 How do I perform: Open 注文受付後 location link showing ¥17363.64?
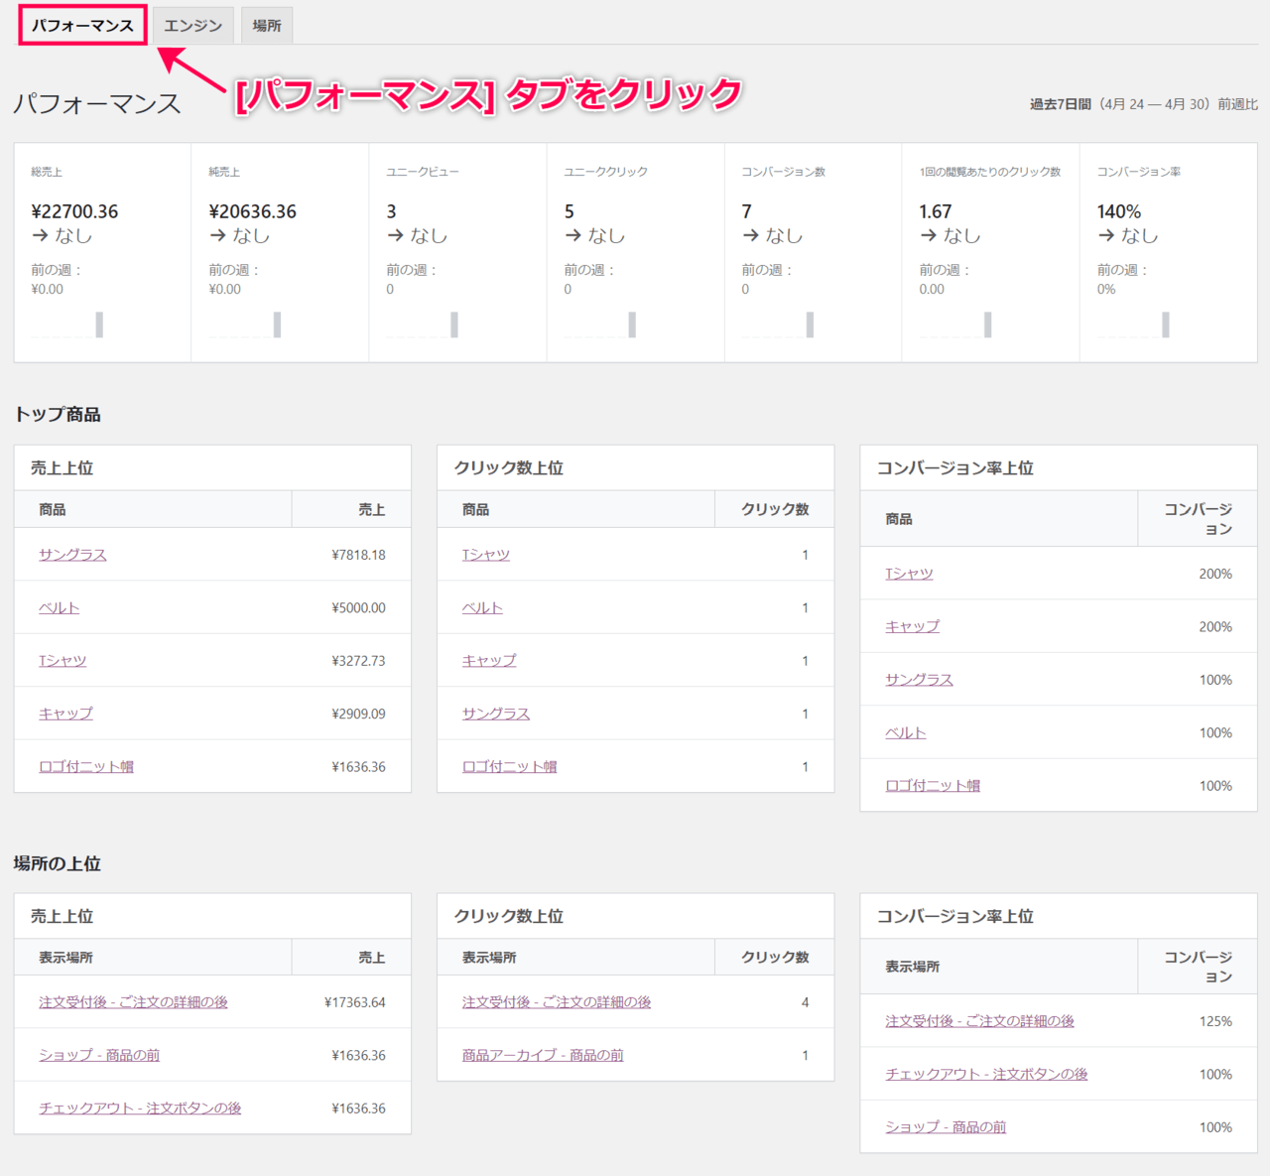133,1002
